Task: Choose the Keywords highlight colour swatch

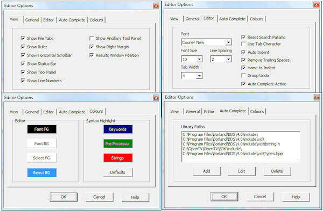Action: pyautogui.click(x=118, y=129)
